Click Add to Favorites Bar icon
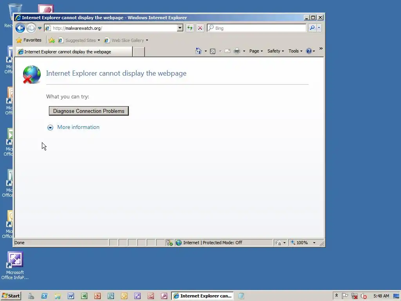 click(52, 40)
